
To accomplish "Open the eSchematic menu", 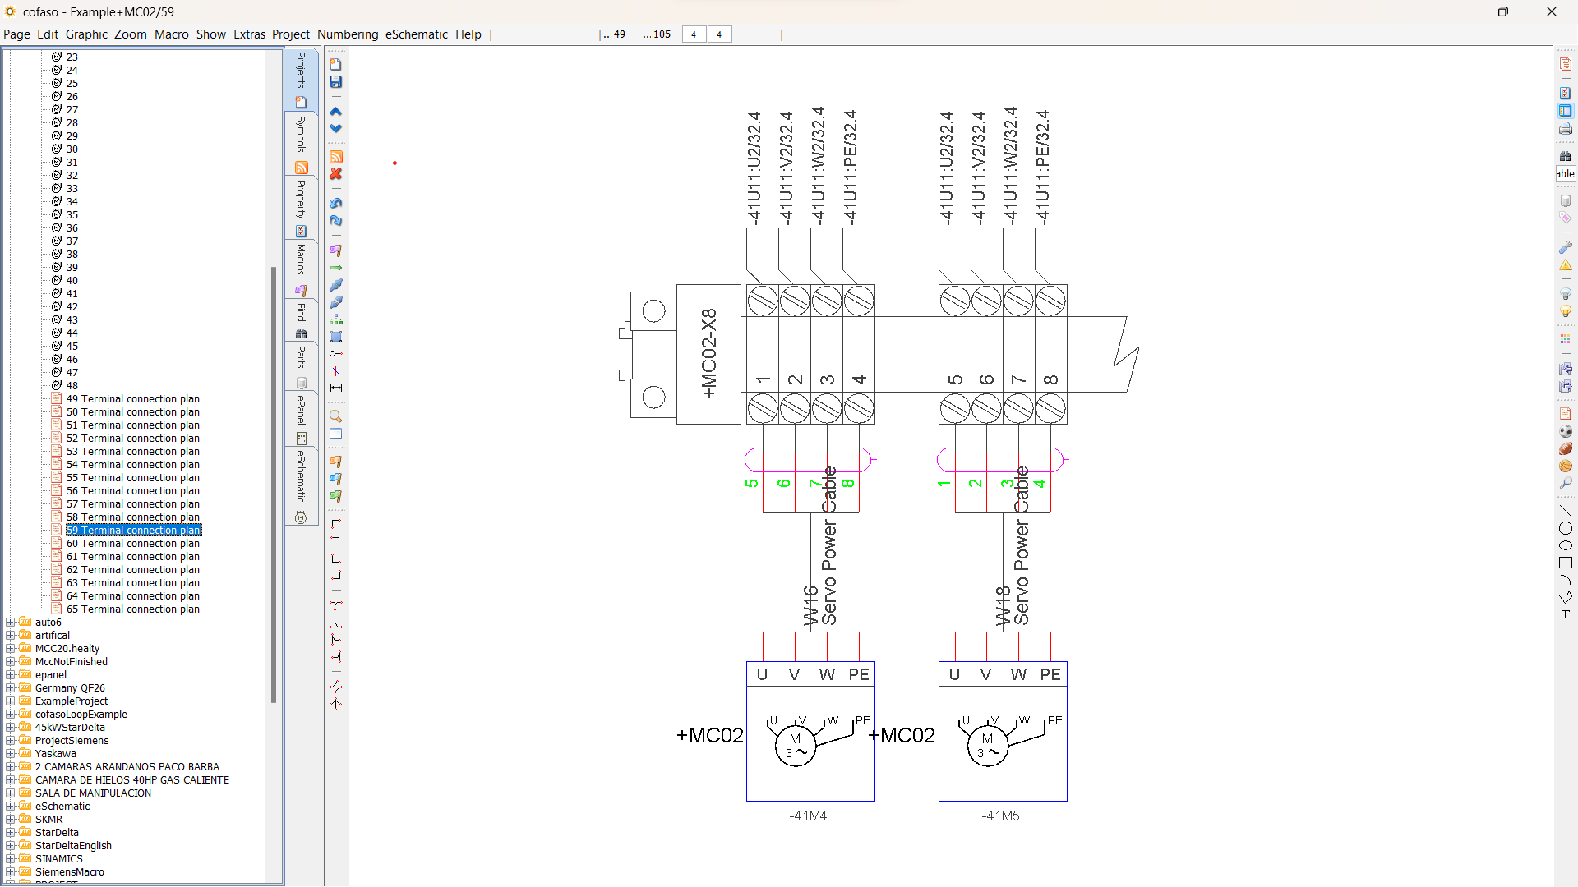I will tap(416, 34).
